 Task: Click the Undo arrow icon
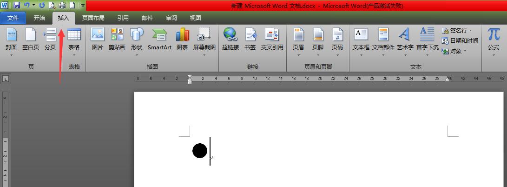tap(27, 6)
